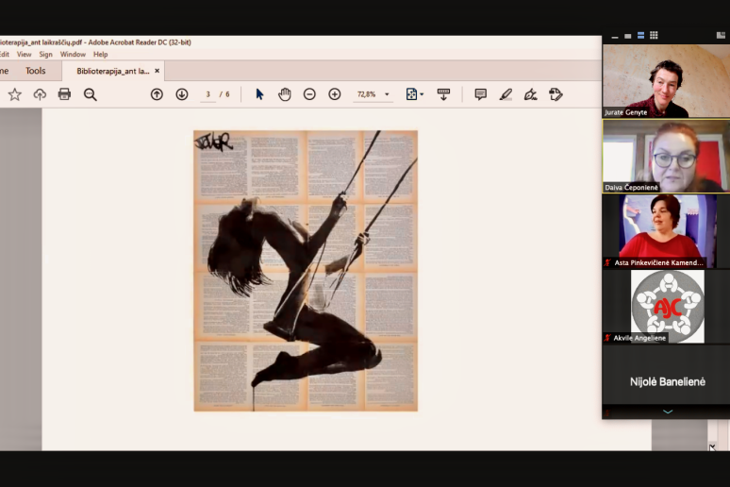Select Daiva Čeponienė video thumbnail
This screenshot has height=487, width=730.
(x=666, y=156)
